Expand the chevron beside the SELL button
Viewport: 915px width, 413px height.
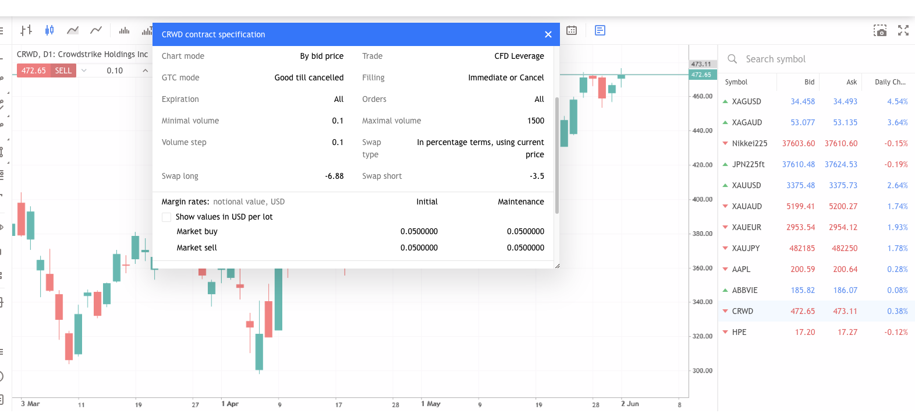(x=84, y=70)
